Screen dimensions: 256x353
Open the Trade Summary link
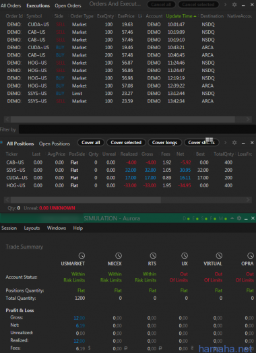click(x=24, y=247)
